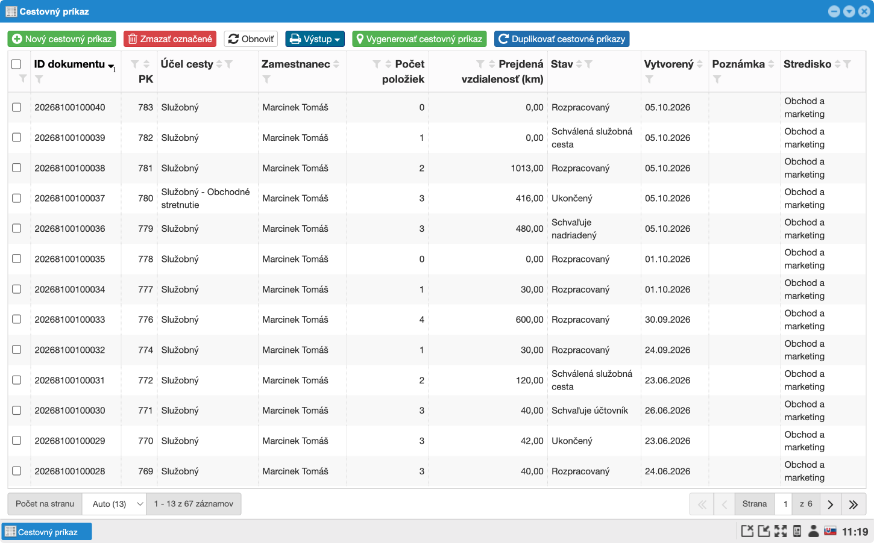Click the fullscreen expand arrows icon

(x=781, y=531)
